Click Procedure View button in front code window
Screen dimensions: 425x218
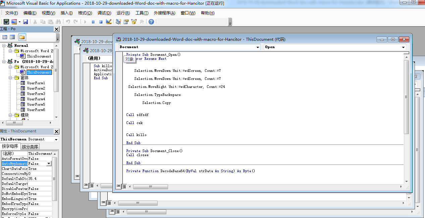point(119,186)
